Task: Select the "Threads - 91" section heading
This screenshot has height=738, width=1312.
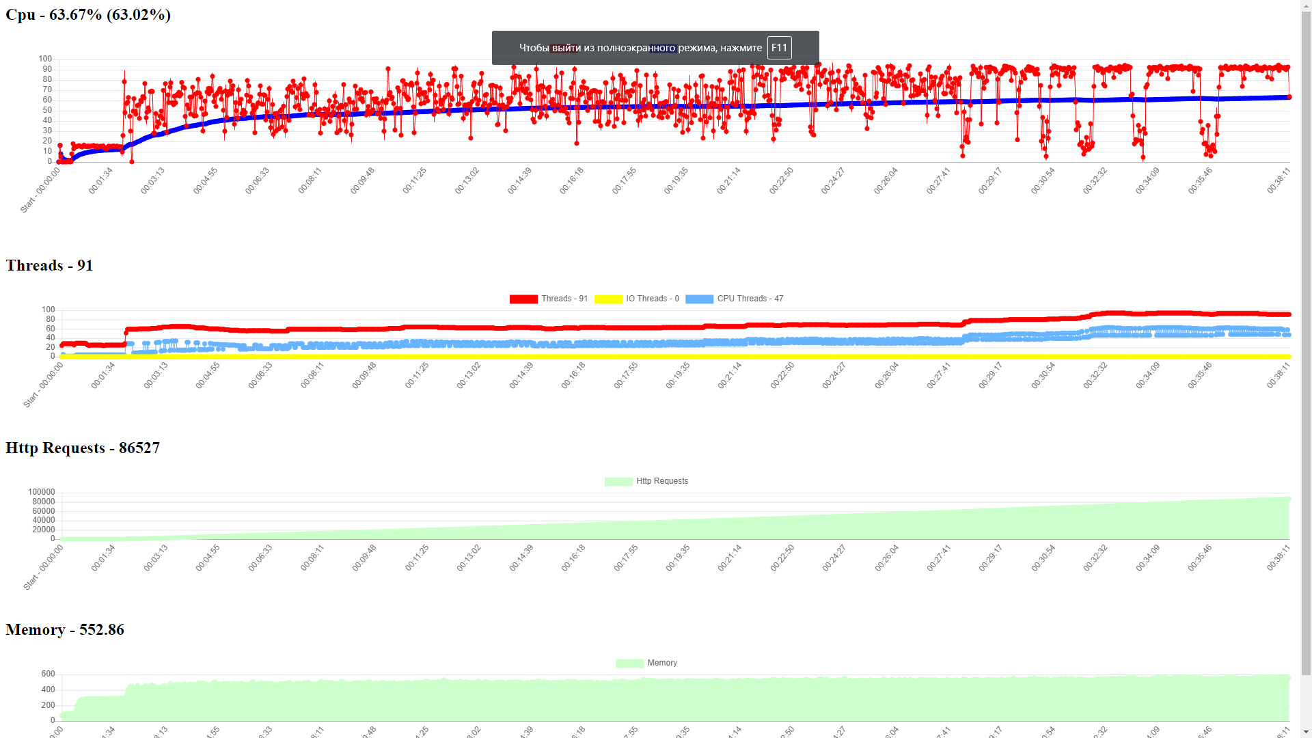Action: coord(49,266)
